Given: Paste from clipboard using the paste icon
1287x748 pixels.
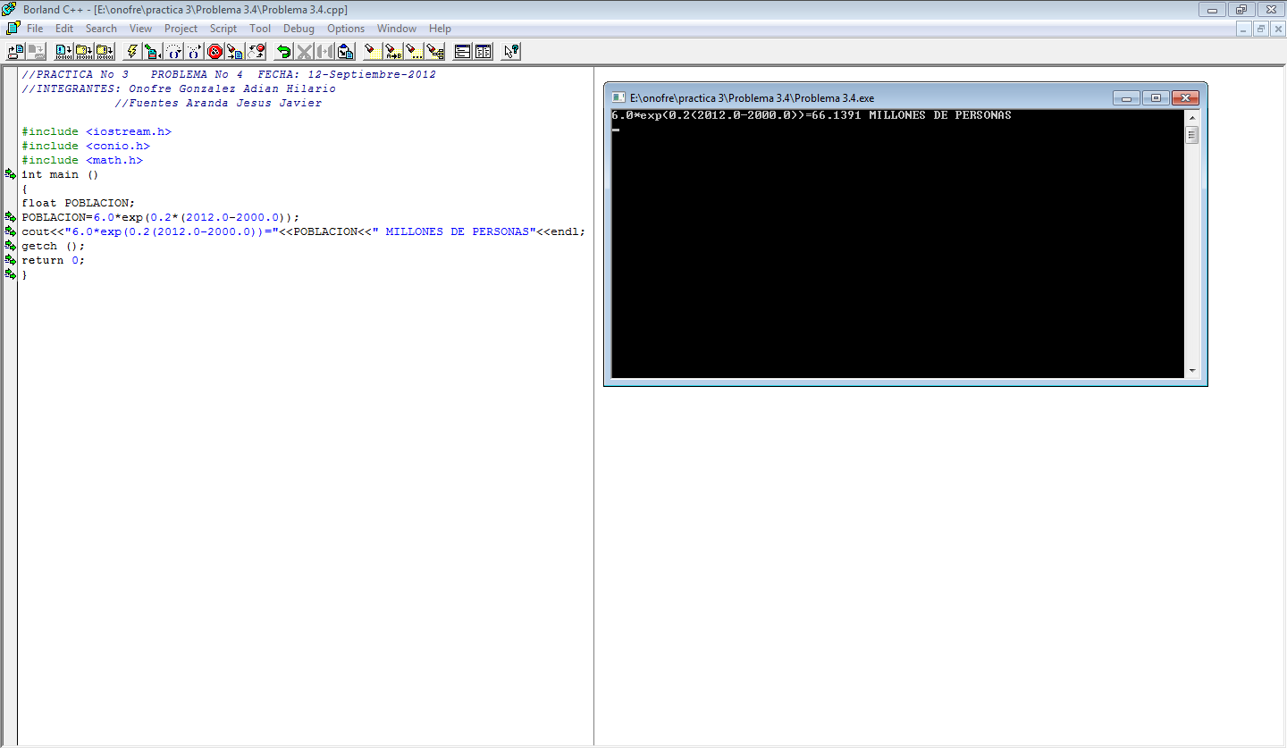Looking at the screenshot, I should tap(346, 51).
